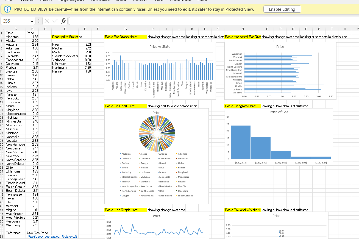Select column G header
This screenshot has width=359, height=239.
[x=126, y=29]
